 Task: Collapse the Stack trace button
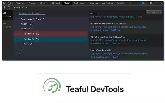(154, 13)
